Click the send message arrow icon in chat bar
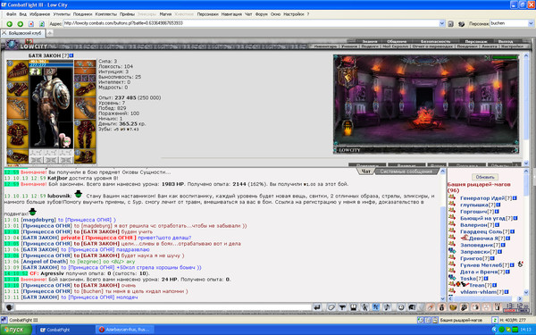Viewport: 536px width, 335px height. click(317, 307)
